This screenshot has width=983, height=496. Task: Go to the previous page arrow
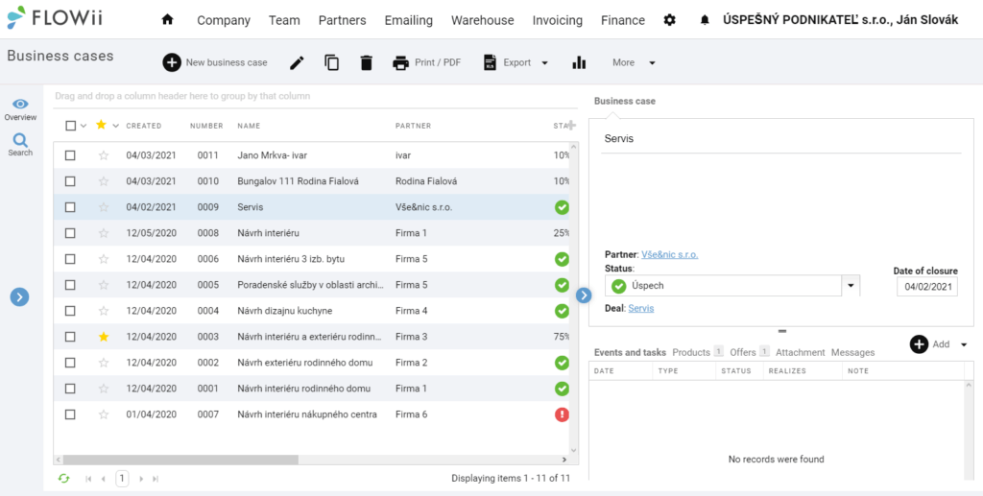[104, 479]
